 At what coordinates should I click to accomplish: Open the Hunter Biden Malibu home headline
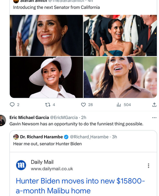pyautogui.click(x=80, y=186)
